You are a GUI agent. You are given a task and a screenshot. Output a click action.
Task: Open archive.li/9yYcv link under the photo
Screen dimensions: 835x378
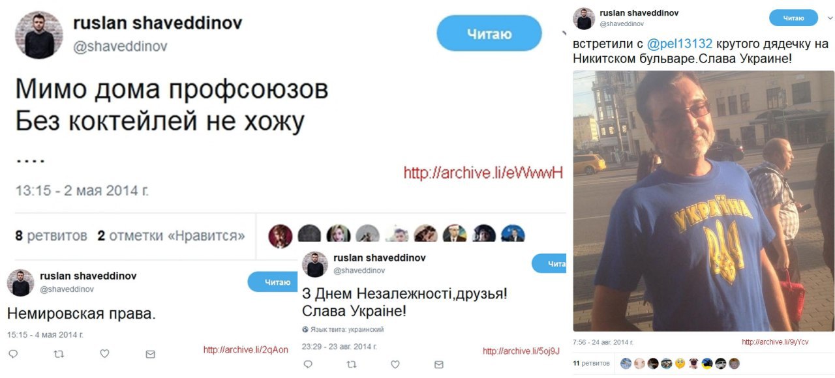coord(775,342)
